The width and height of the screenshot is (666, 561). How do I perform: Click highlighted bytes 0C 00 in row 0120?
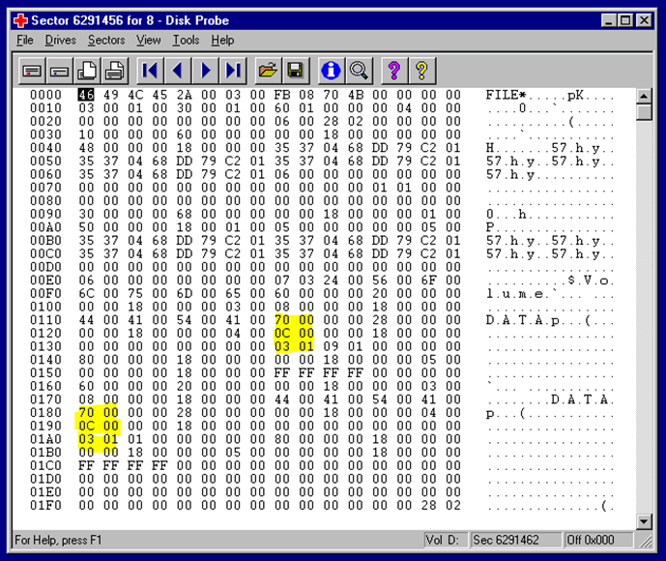tap(294, 333)
